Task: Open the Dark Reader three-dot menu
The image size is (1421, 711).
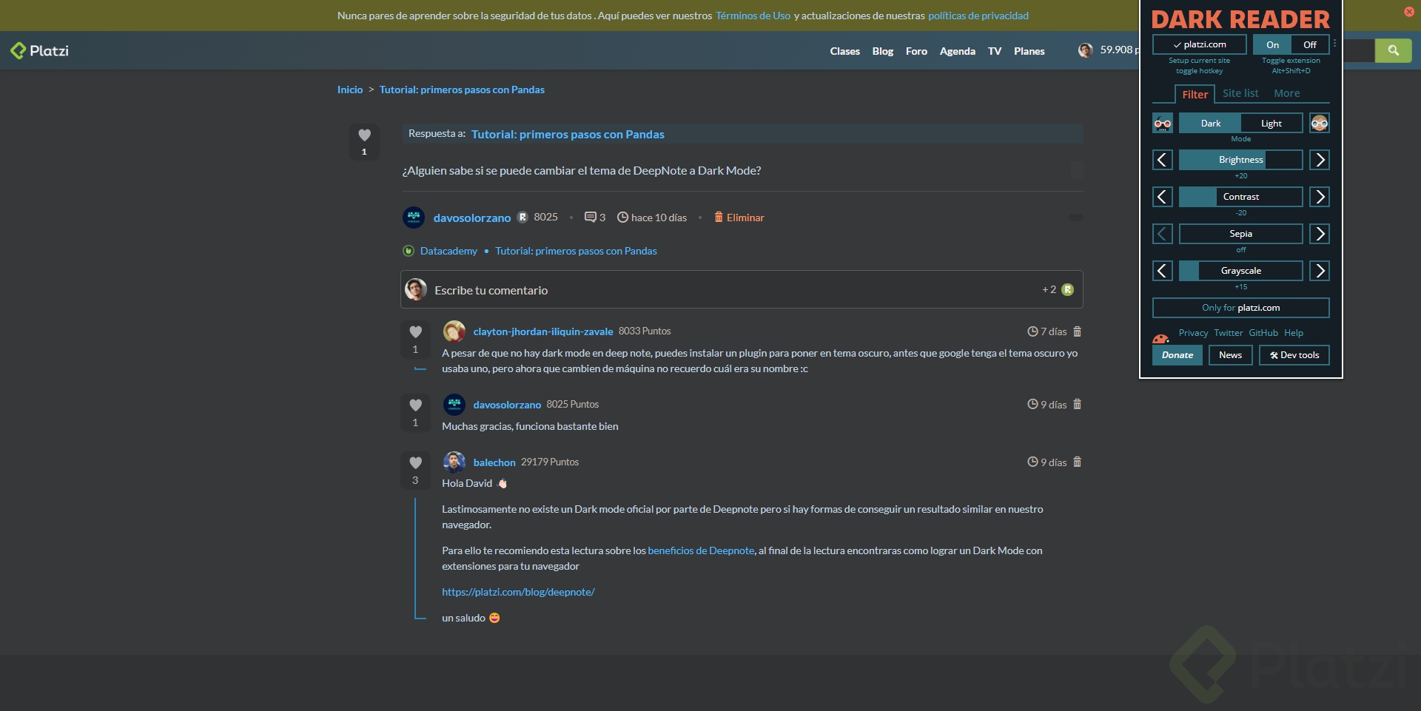Action: click(1334, 44)
